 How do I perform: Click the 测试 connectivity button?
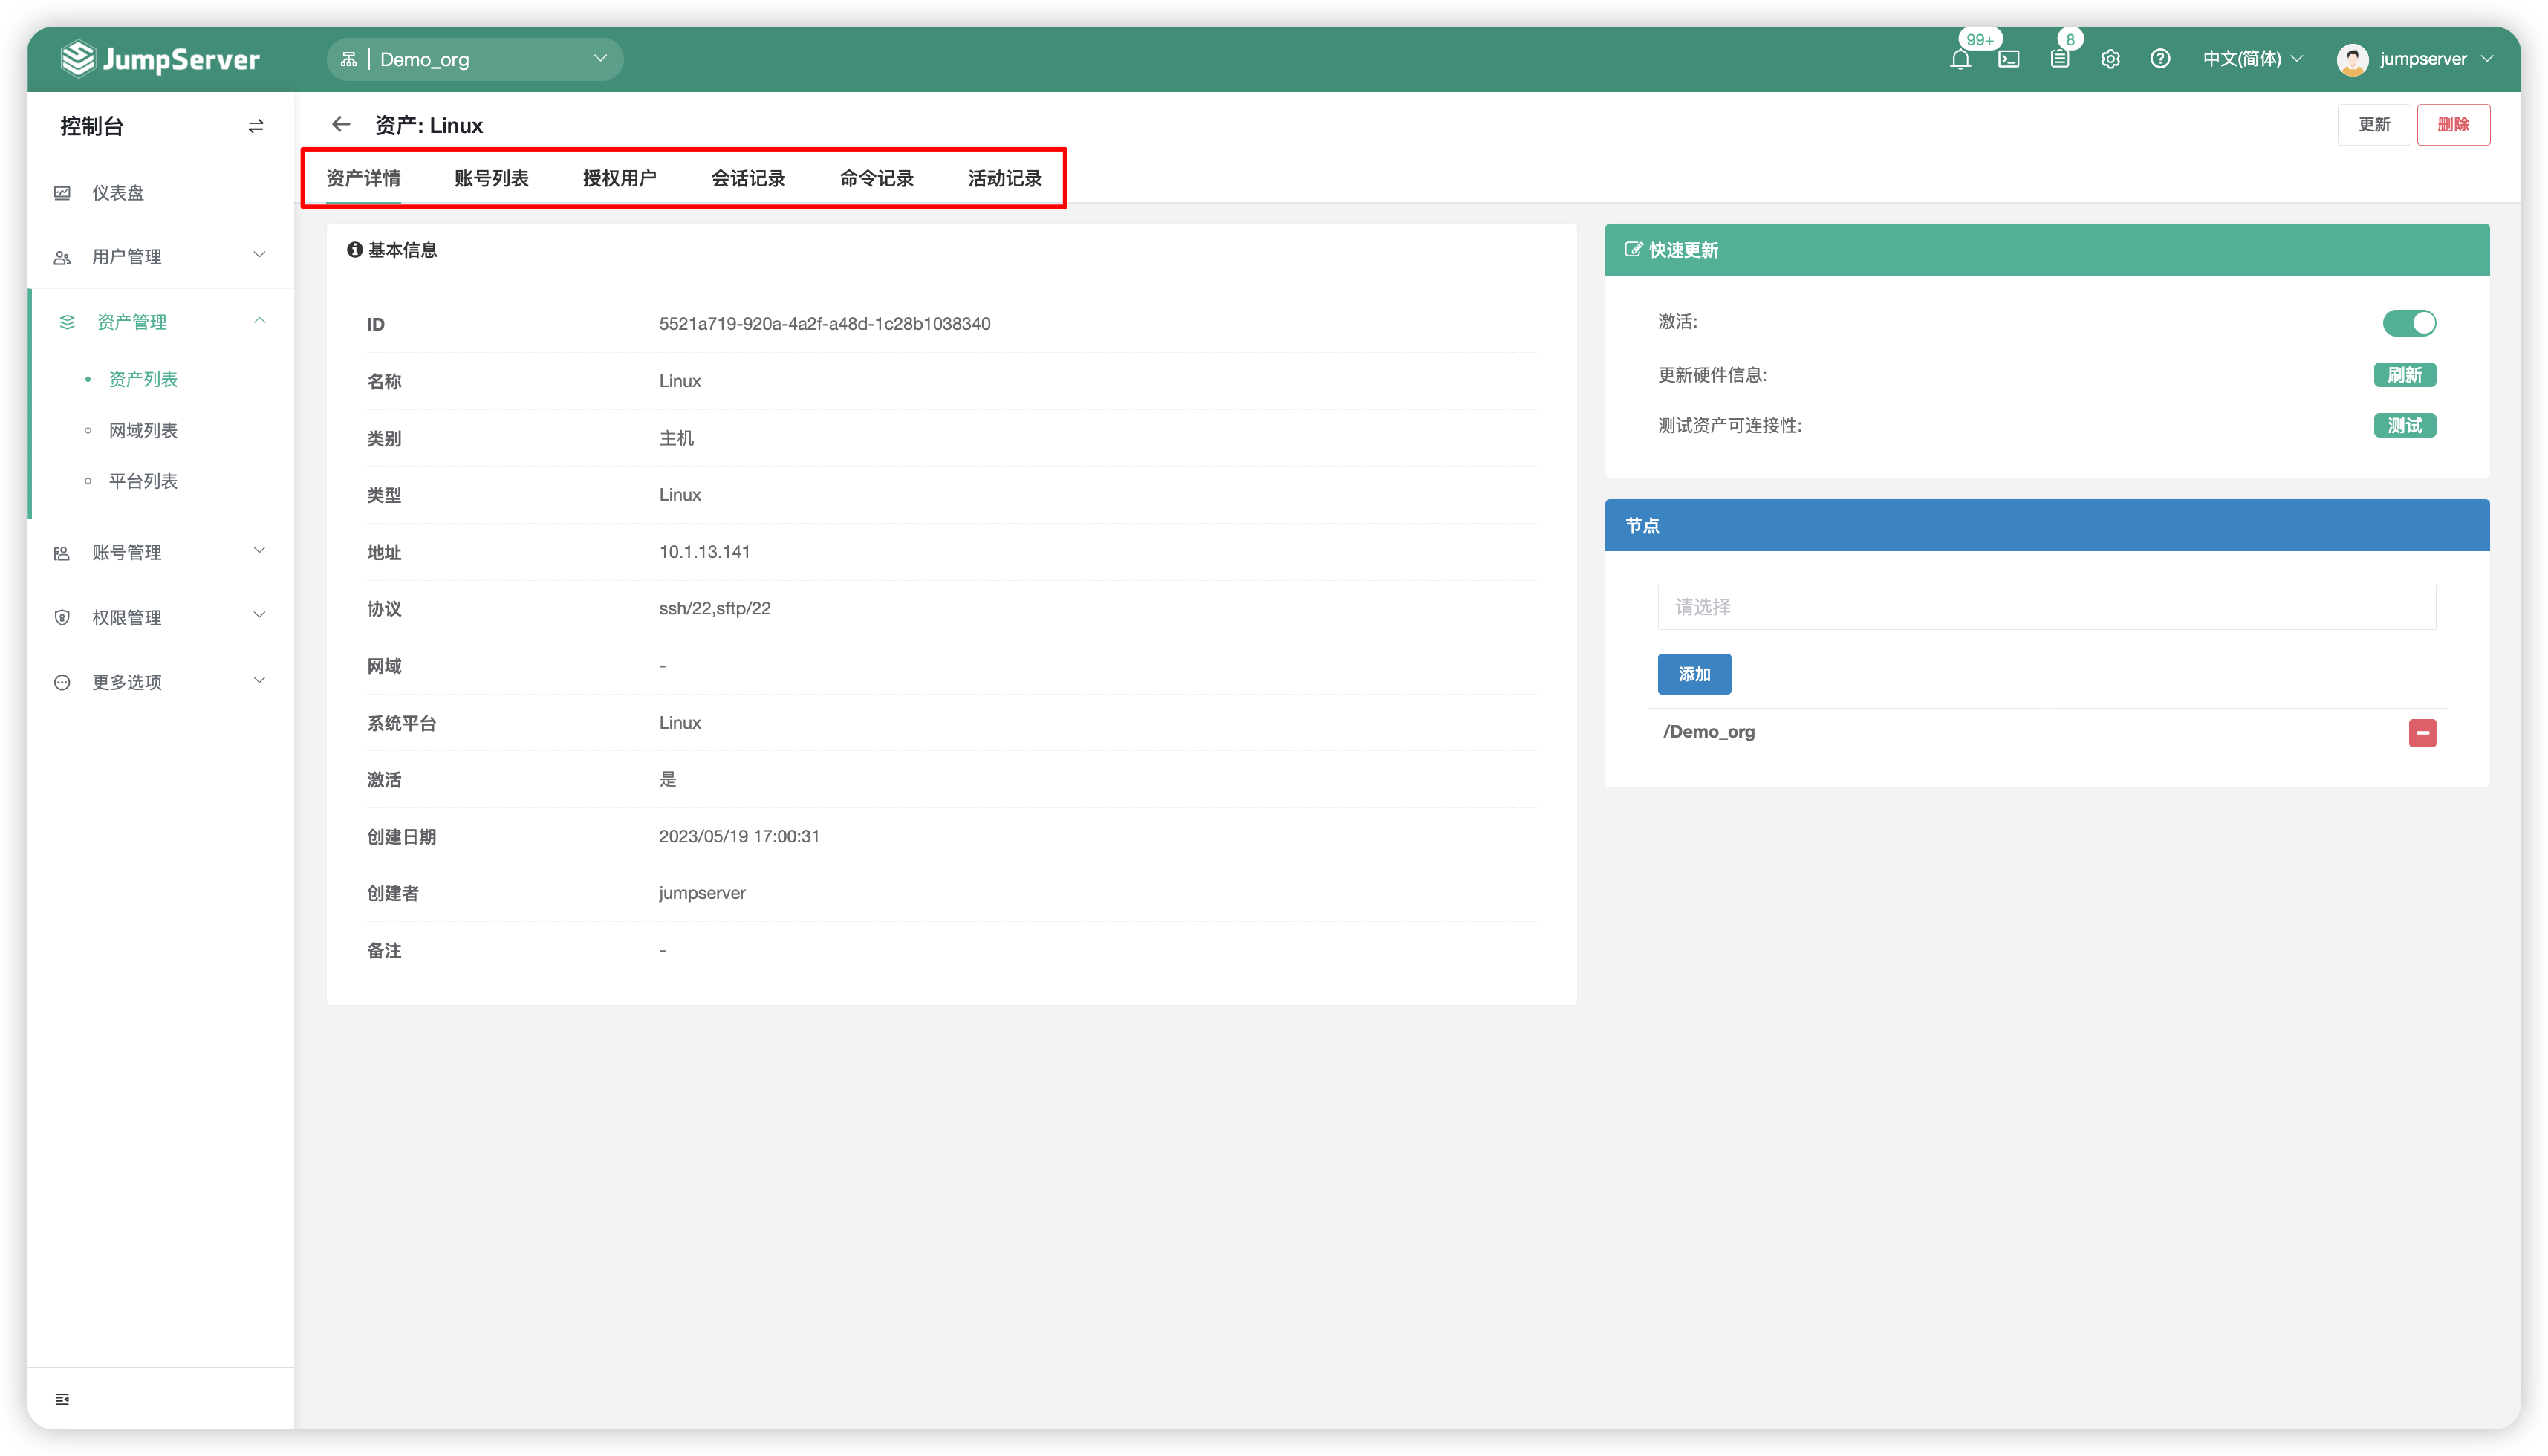click(x=2404, y=425)
